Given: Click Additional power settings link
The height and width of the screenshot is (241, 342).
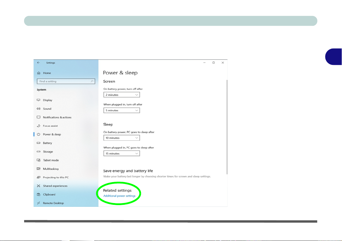Looking at the screenshot, I should [x=119, y=196].
